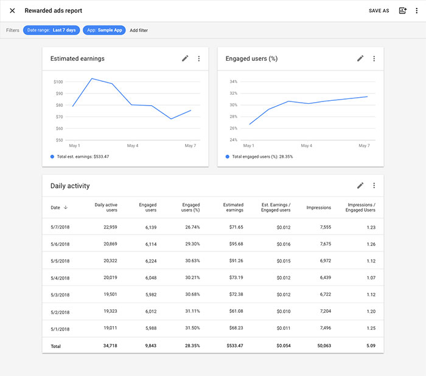Click the 5,982 engaged users value

[151, 295]
